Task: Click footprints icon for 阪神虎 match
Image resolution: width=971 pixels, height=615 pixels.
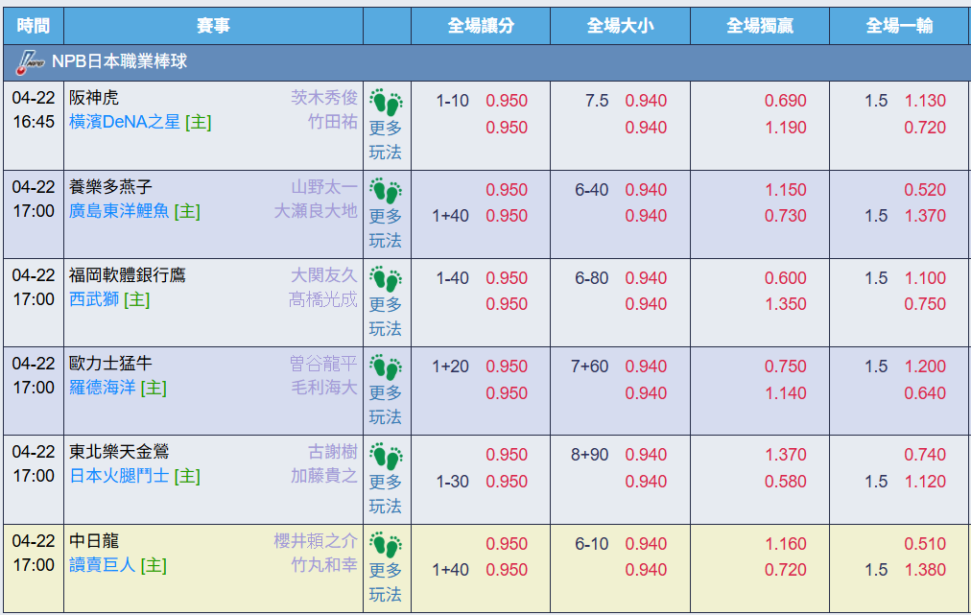Action: [x=386, y=101]
